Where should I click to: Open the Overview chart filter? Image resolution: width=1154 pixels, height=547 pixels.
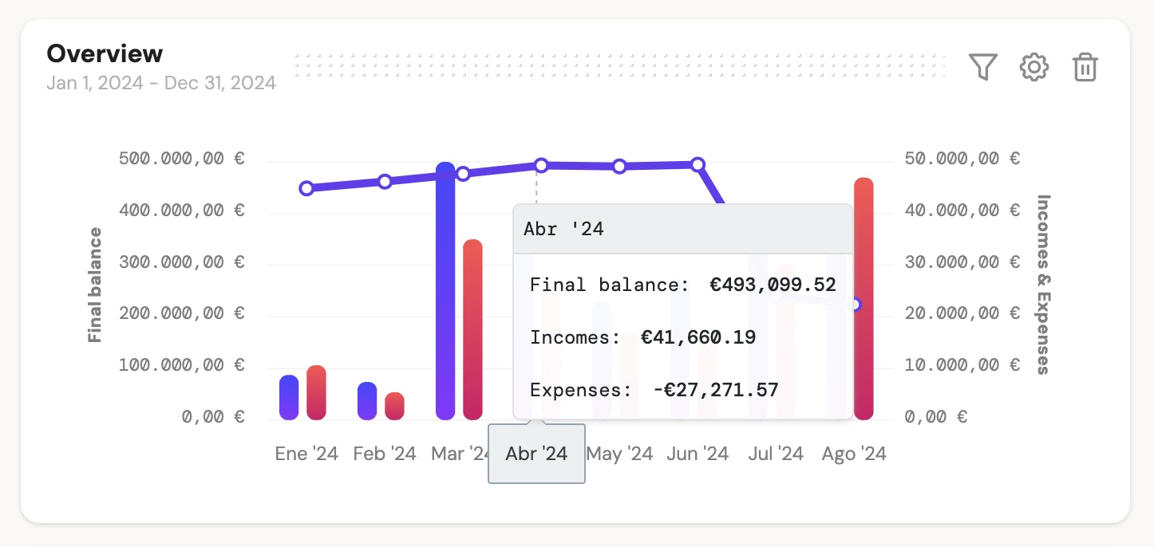coord(983,67)
